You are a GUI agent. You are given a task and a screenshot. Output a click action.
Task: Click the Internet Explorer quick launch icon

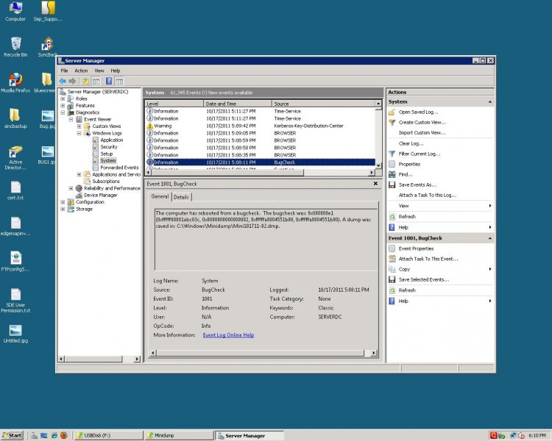point(54,435)
